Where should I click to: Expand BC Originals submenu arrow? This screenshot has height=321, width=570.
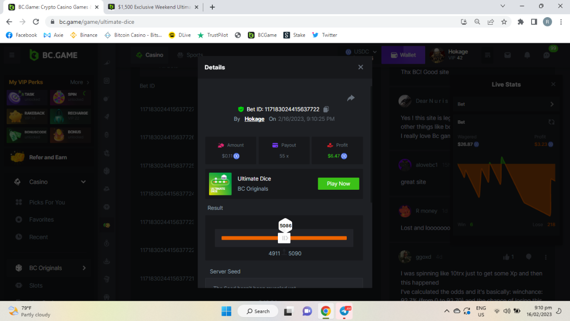click(x=84, y=268)
